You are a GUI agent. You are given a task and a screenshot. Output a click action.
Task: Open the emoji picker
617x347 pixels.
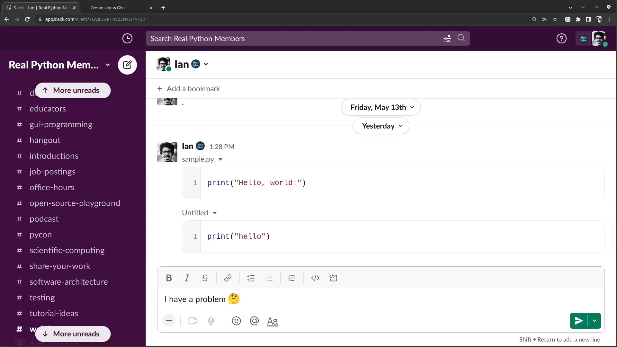[x=236, y=321]
